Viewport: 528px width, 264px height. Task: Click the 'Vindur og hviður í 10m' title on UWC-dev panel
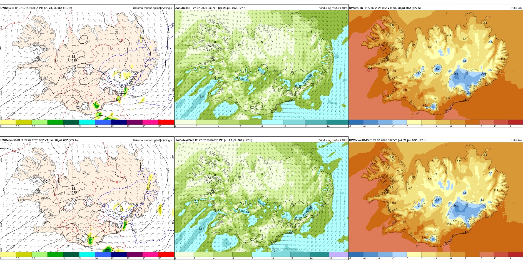(x=333, y=140)
